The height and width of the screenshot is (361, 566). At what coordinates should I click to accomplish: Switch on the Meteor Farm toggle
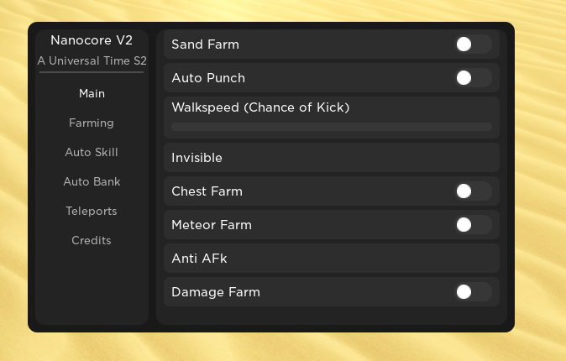(x=473, y=225)
